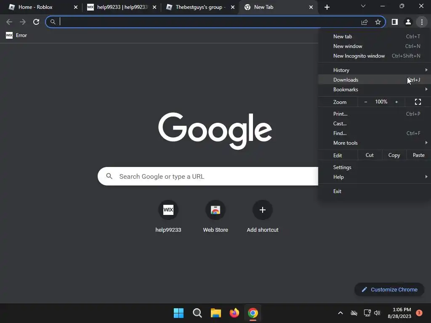The height and width of the screenshot is (323, 431).
Task: Expand the More tools submenu
Action: pyautogui.click(x=375, y=143)
